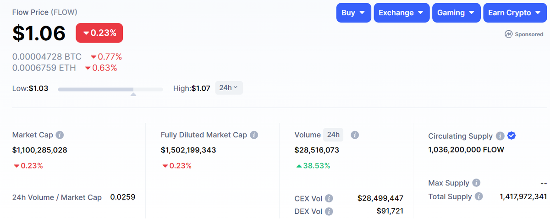
Task: Click the Total Supply info icon
Action: tap(478, 196)
